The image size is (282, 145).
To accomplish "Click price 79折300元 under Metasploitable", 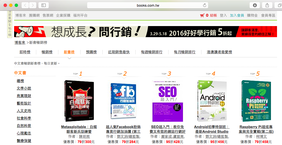I will [86, 142].
